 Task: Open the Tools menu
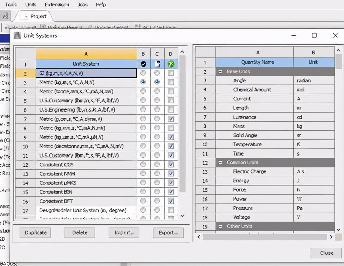click(x=11, y=5)
